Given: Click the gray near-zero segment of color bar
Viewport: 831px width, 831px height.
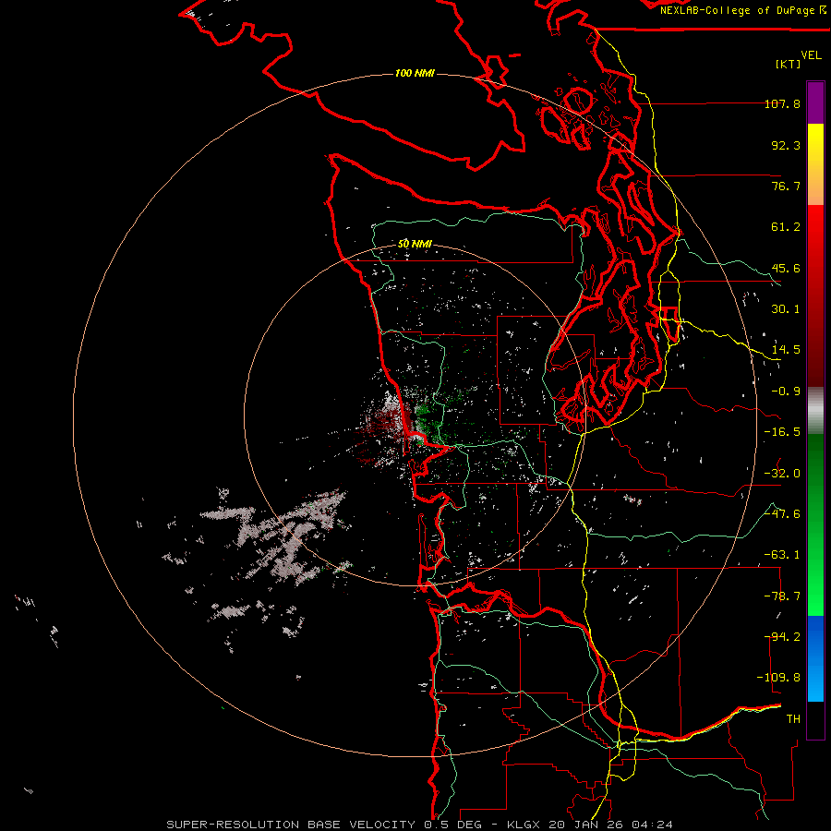Looking at the screenshot, I should coord(815,408).
